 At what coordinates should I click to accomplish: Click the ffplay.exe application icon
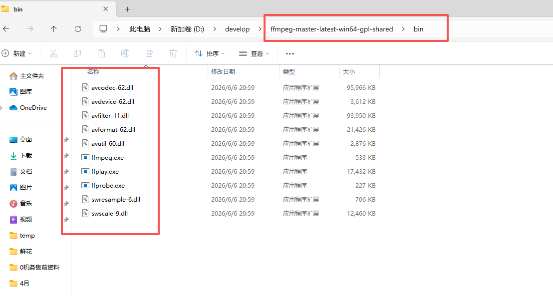coord(85,172)
